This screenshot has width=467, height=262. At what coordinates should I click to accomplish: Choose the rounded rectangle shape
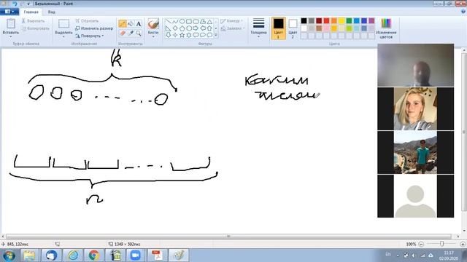[196, 21]
